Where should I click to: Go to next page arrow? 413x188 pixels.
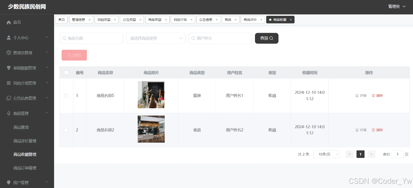371,154
